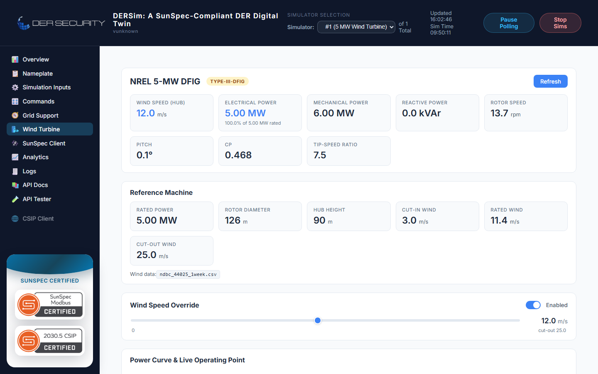
Task: Click the Commands icon in sidebar
Action: click(x=15, y=101)
